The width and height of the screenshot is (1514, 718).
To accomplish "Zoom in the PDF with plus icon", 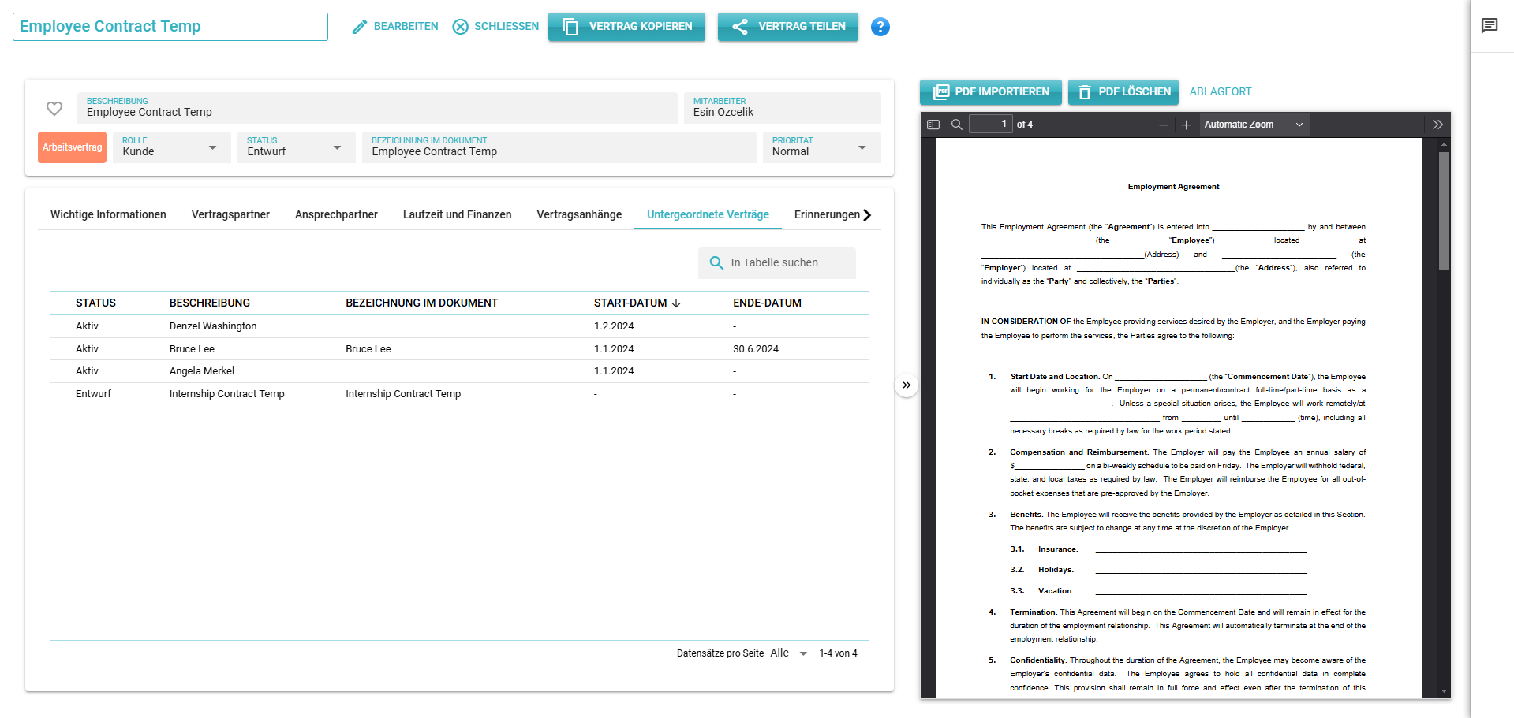I will pyautogui.click(x=1186, y=125).
